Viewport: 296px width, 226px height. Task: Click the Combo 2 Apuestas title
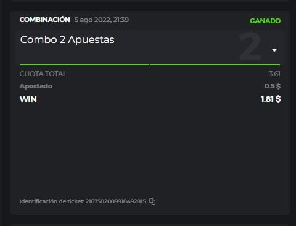click(x=67, y=40)
